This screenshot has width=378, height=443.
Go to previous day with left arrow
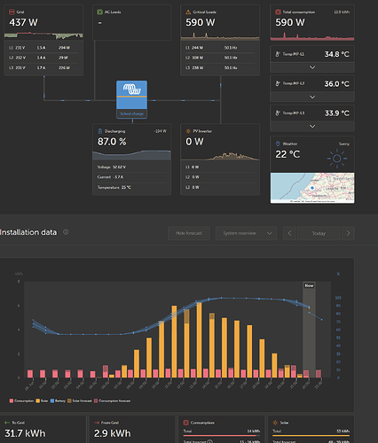pyautogui.click(x=289, y=233)
